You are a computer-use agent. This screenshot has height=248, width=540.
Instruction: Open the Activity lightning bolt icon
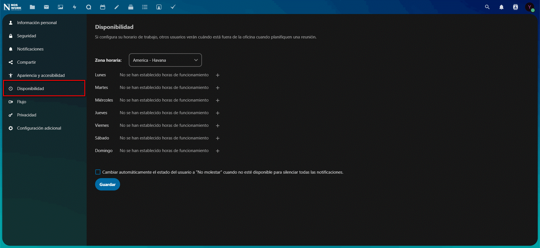click(75, 7)
